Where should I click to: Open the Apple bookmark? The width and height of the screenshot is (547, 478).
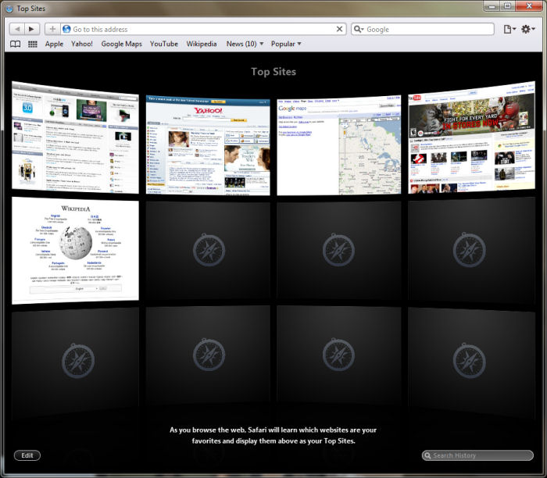(54, 44)
